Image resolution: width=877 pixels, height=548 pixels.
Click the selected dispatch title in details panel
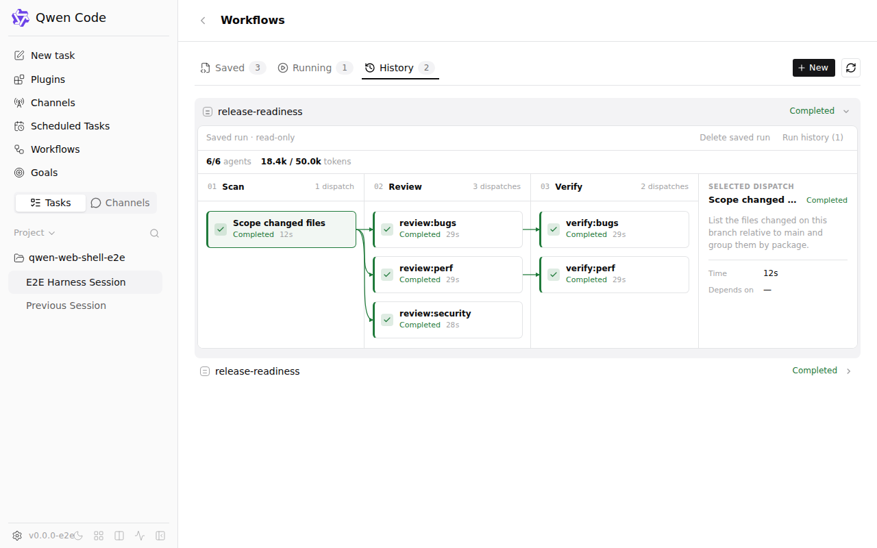(x=752, y=200)
